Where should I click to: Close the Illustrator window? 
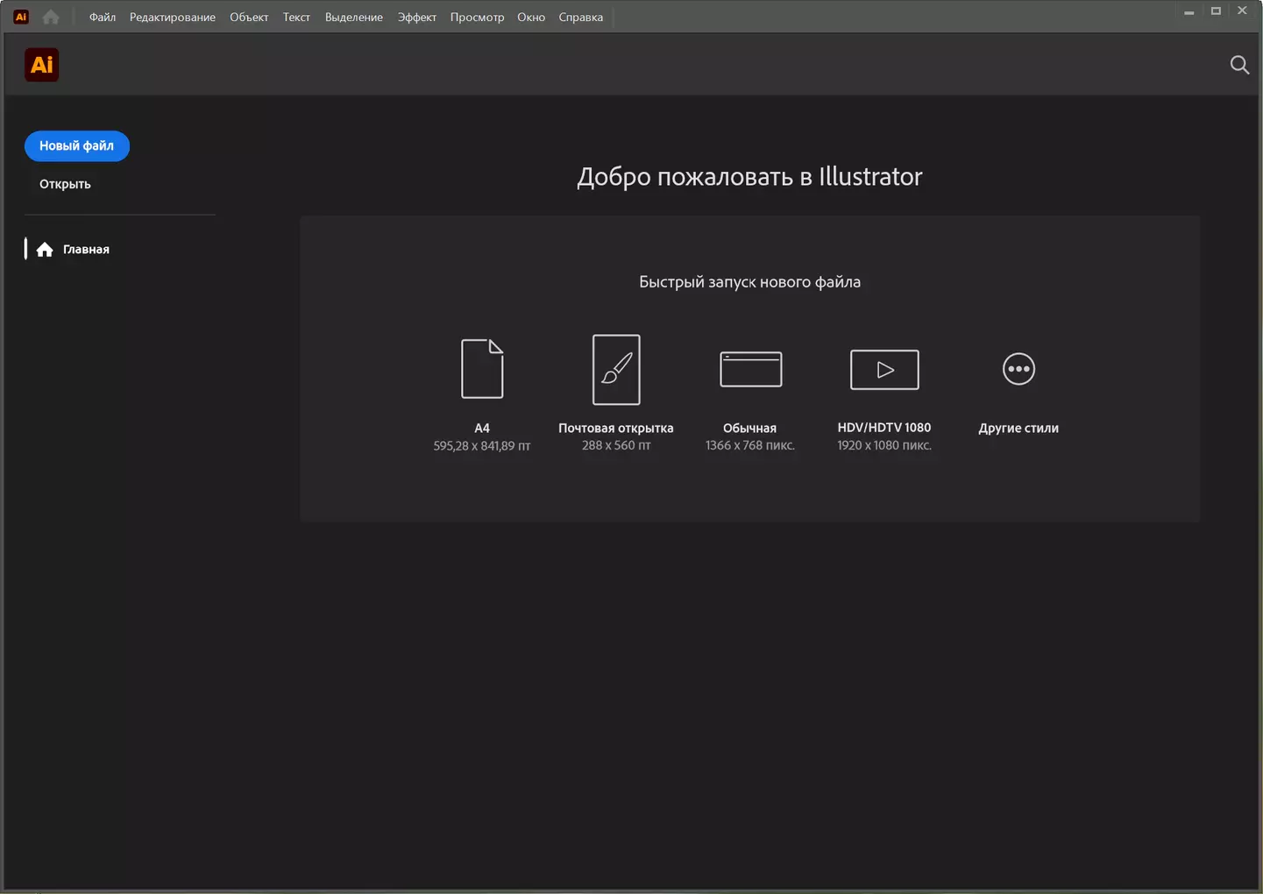[1242, 11]
